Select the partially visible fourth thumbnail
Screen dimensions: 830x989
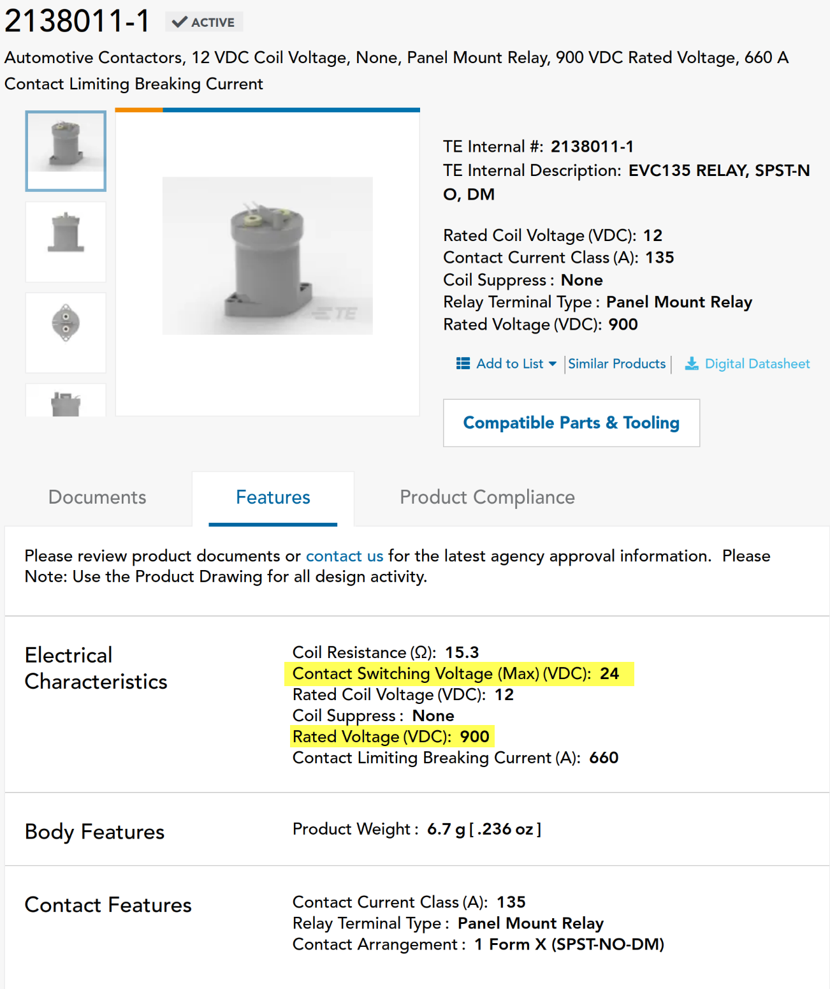pyautogui.click(x=66, y=402)
